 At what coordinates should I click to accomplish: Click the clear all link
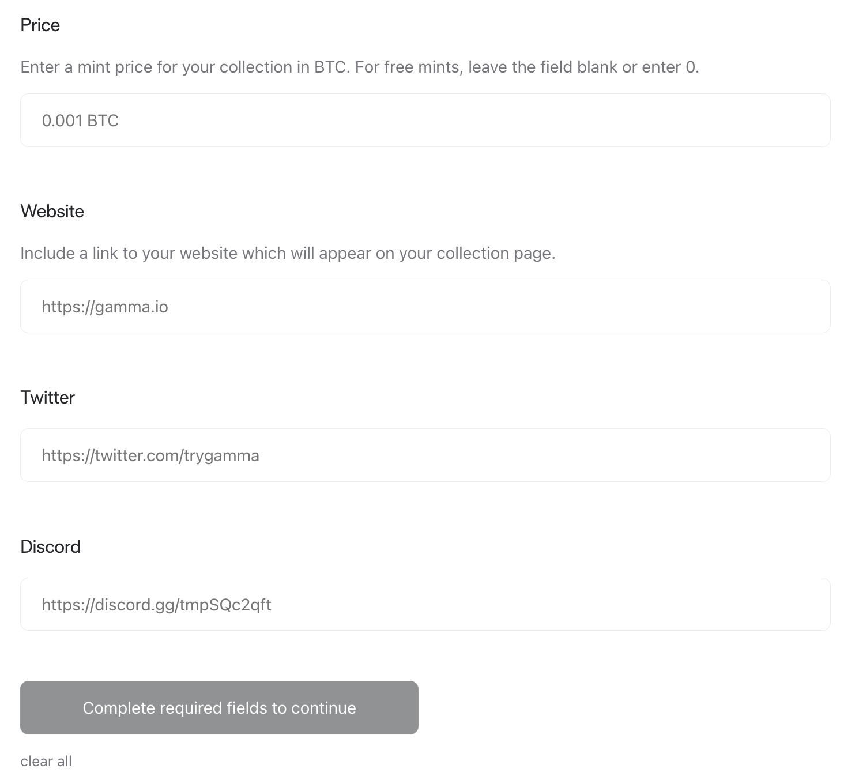[x=46, y=761]
